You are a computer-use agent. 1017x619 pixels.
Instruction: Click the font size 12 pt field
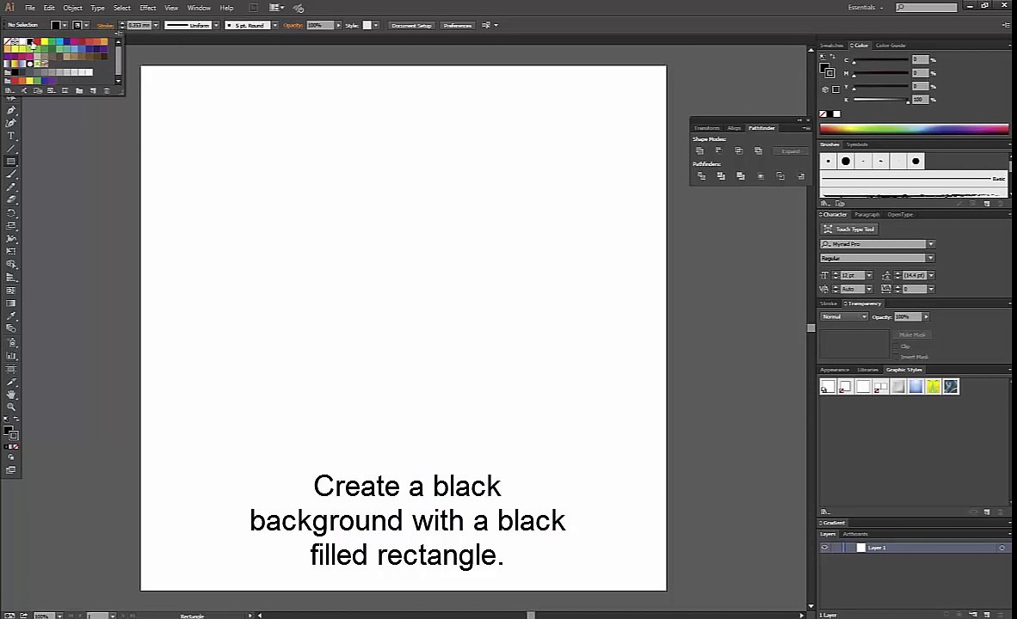coord(853,275)
